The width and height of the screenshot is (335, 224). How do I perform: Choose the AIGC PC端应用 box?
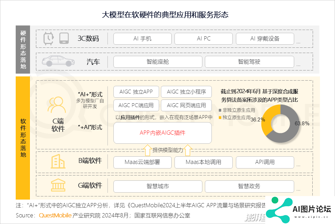coord(136,105)
